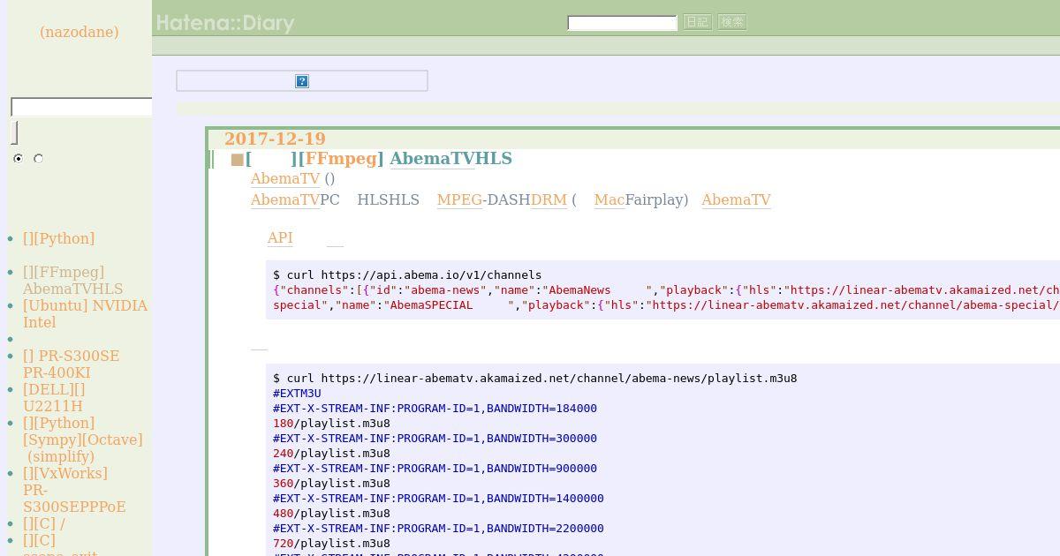Click the 日記 button in header
Viewport: 1060px width, 556px height.
click(x=697, y=22)
